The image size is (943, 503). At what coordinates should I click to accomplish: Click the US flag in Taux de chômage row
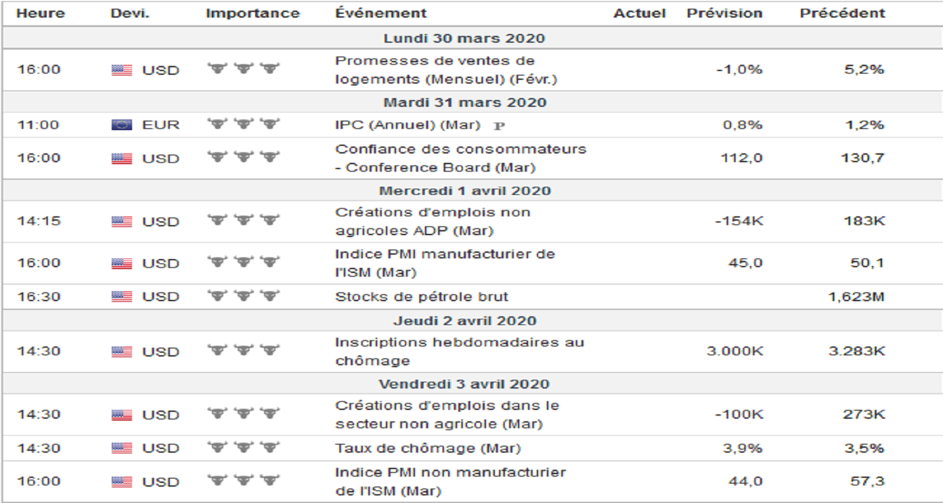point(121,448)
